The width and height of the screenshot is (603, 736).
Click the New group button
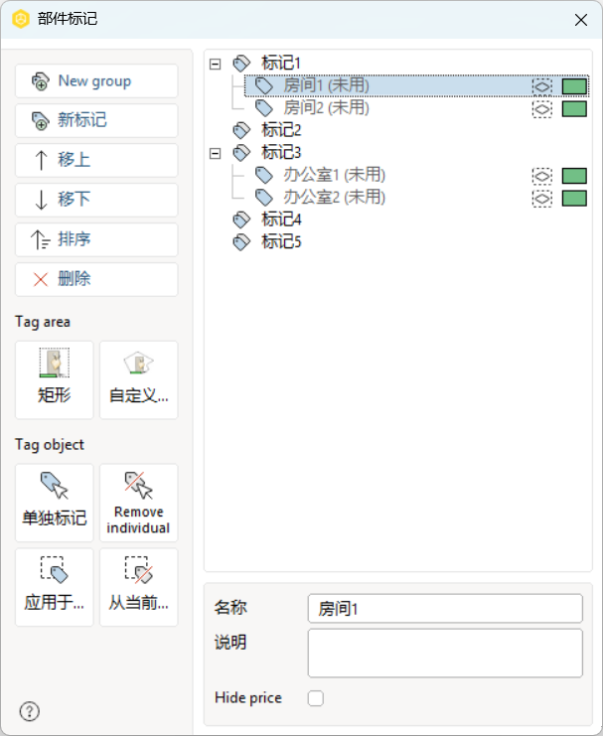coord(96,81)
